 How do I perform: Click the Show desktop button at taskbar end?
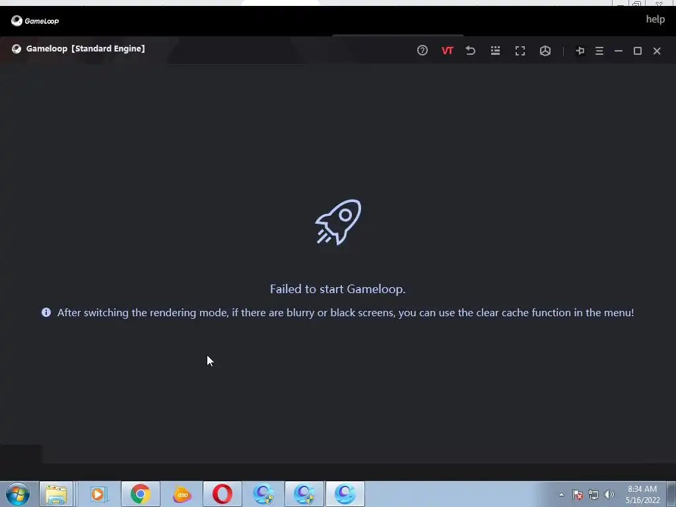[671, 494]
